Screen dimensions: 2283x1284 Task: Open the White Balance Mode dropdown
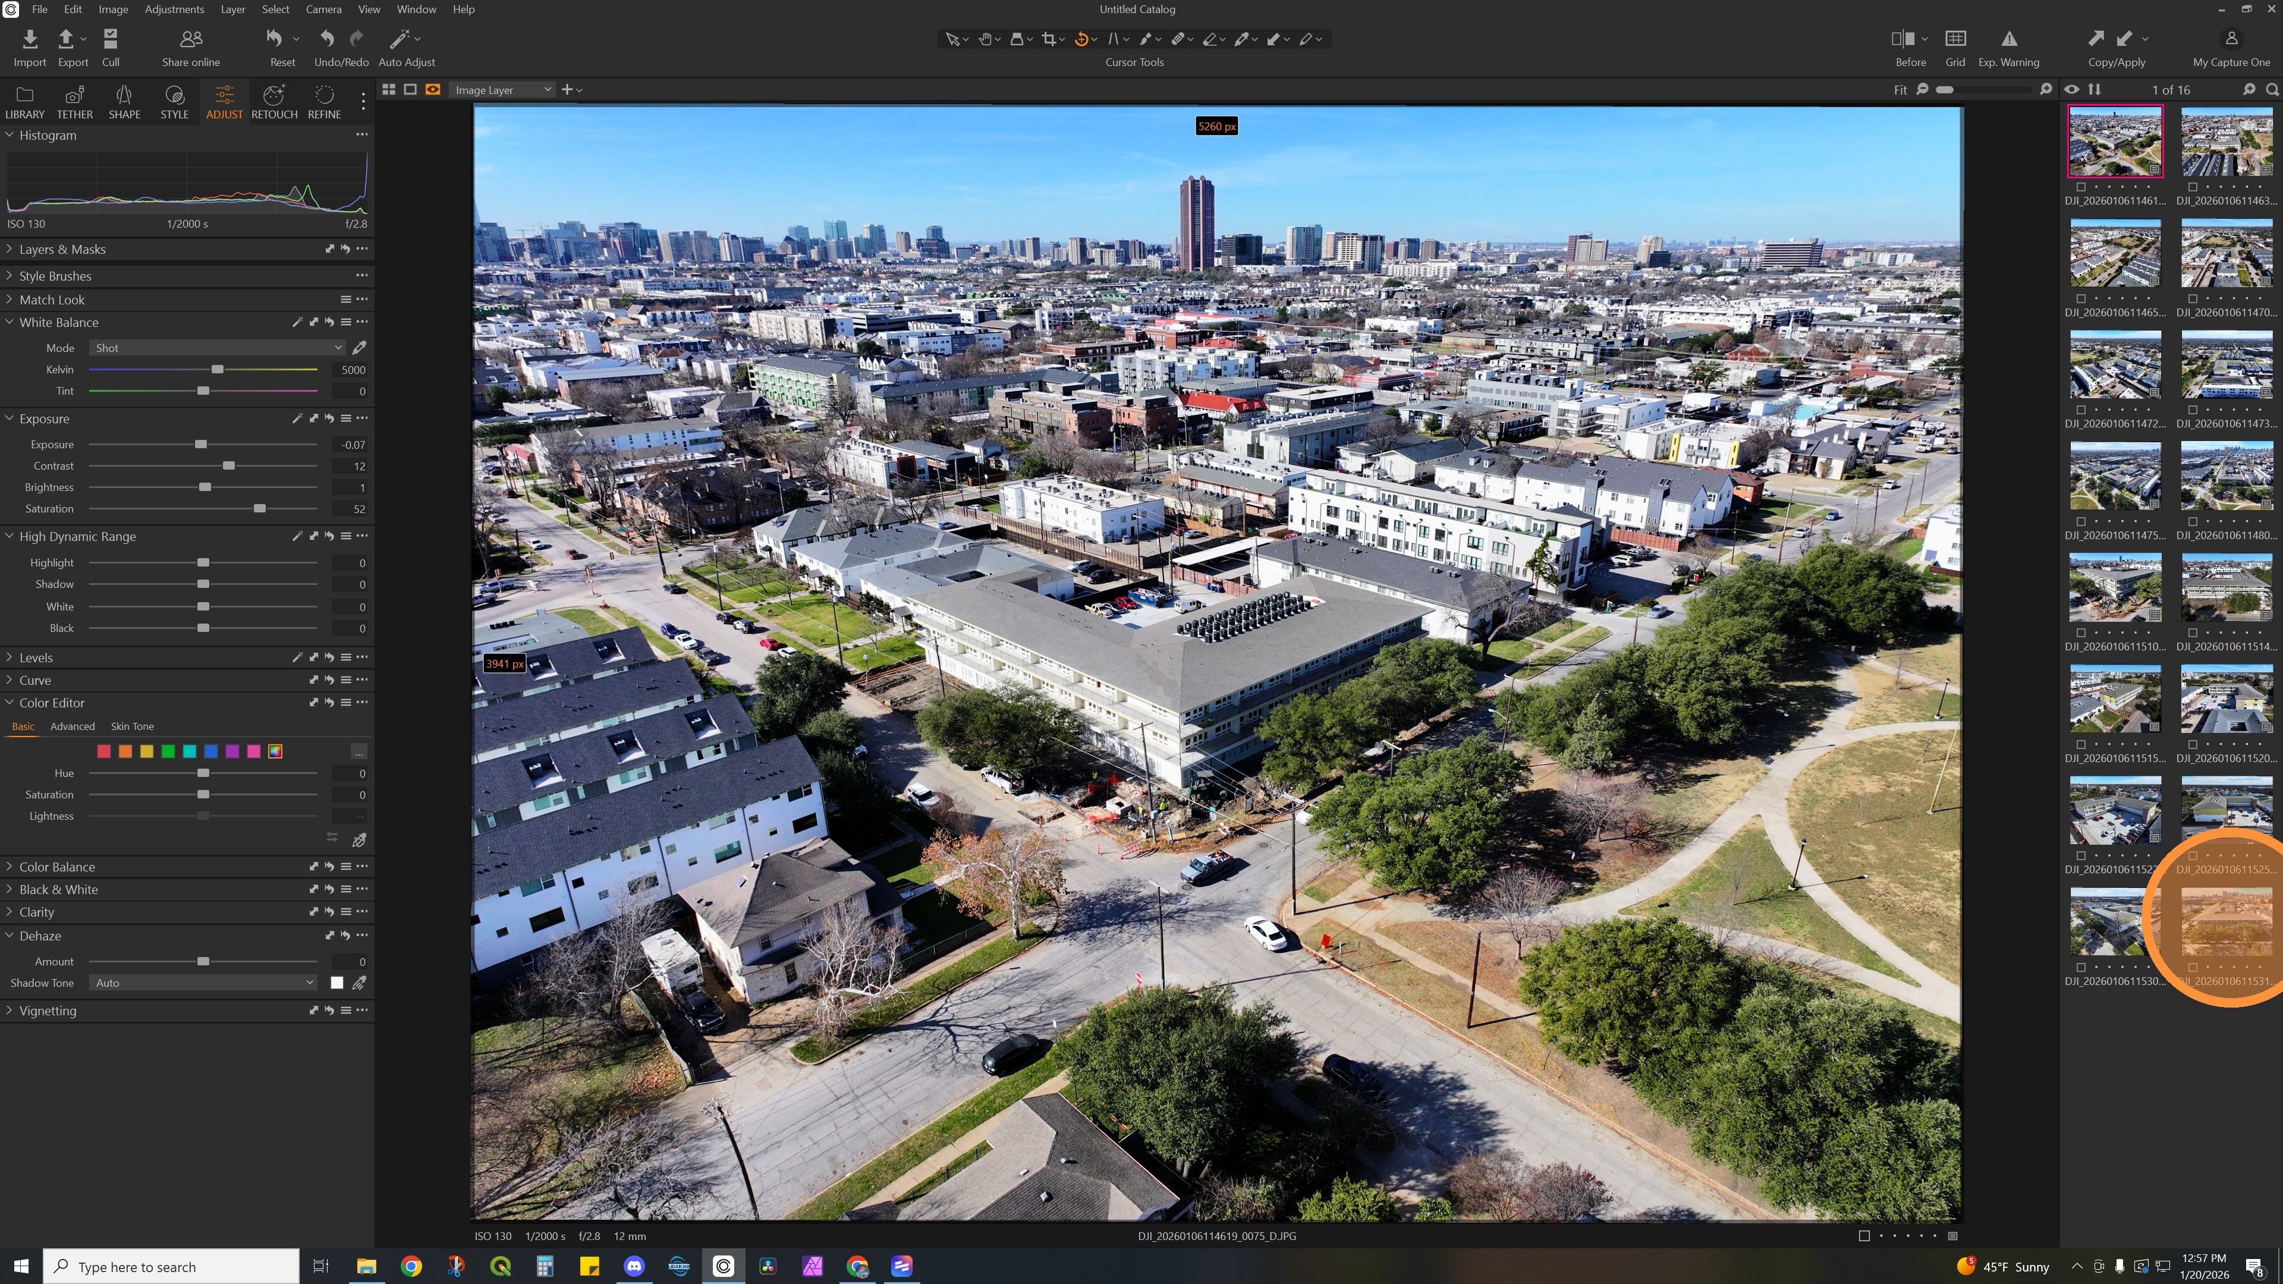point(217,348)
